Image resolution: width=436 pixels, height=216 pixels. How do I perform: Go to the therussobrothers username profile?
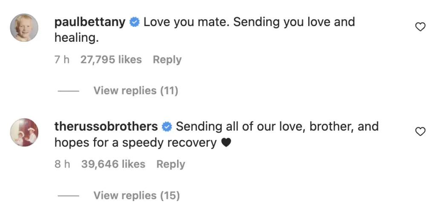(106, 127)
